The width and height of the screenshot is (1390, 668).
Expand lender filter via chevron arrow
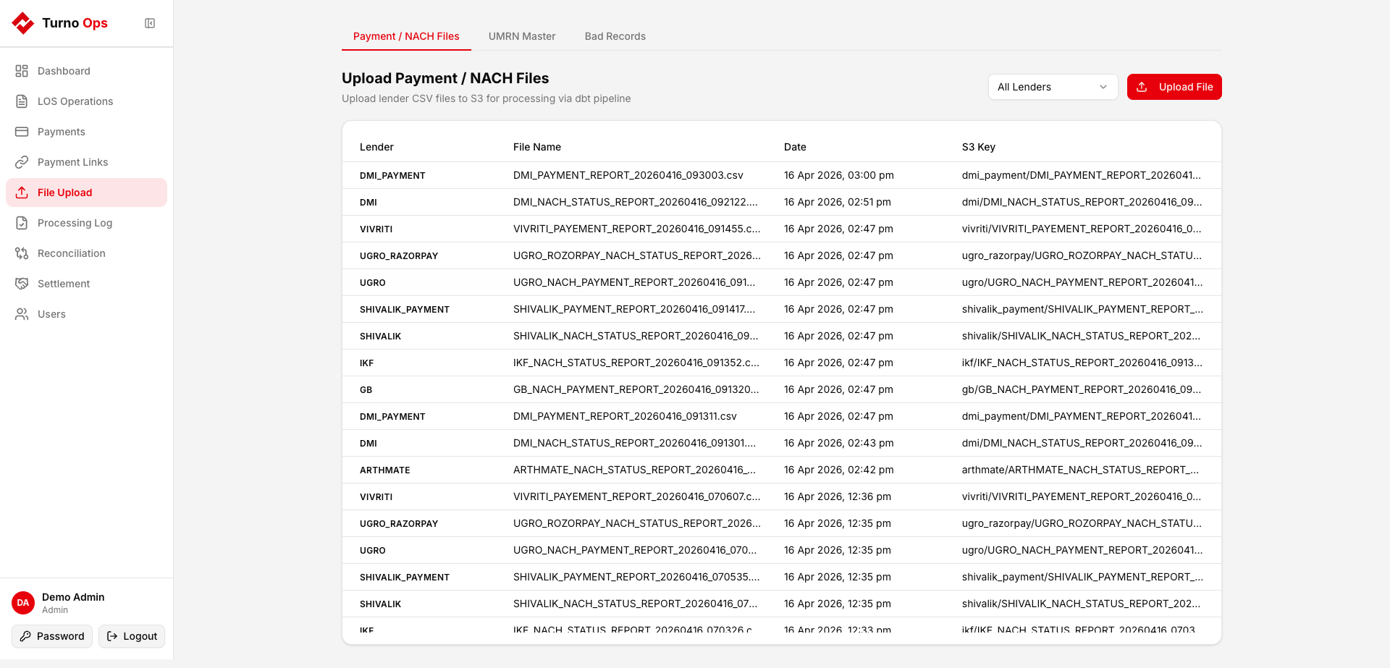(x=1103, y=87)
